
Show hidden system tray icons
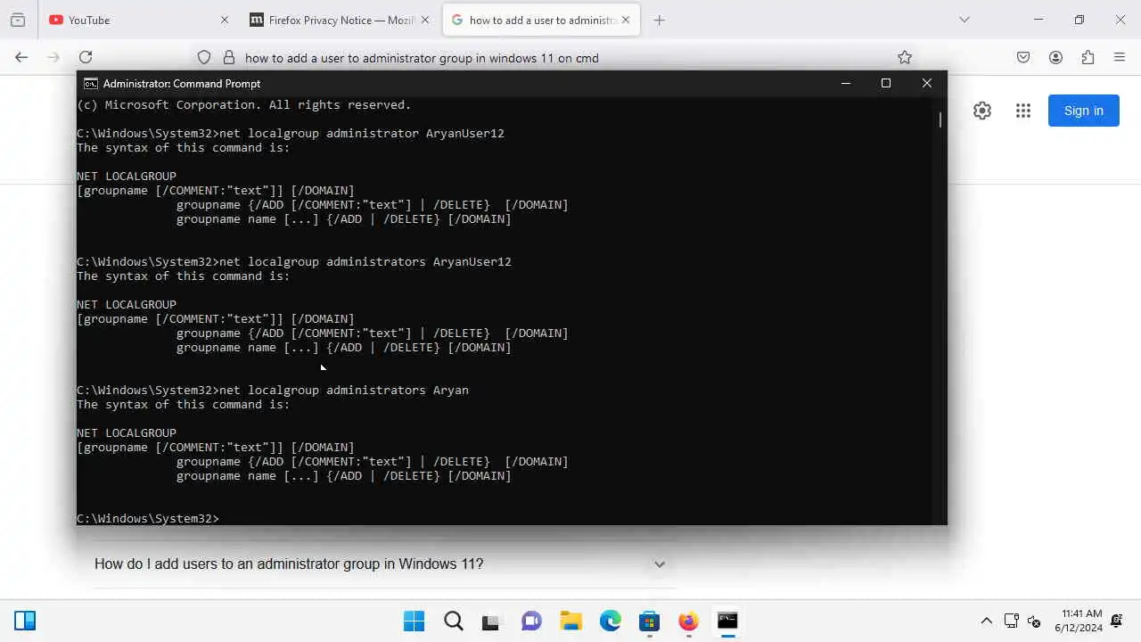(987, 621)
